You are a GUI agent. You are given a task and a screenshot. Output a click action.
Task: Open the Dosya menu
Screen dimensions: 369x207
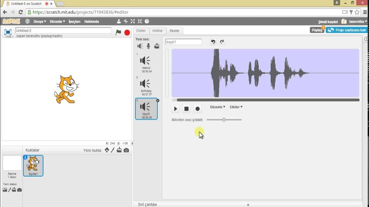coord(40,22)
